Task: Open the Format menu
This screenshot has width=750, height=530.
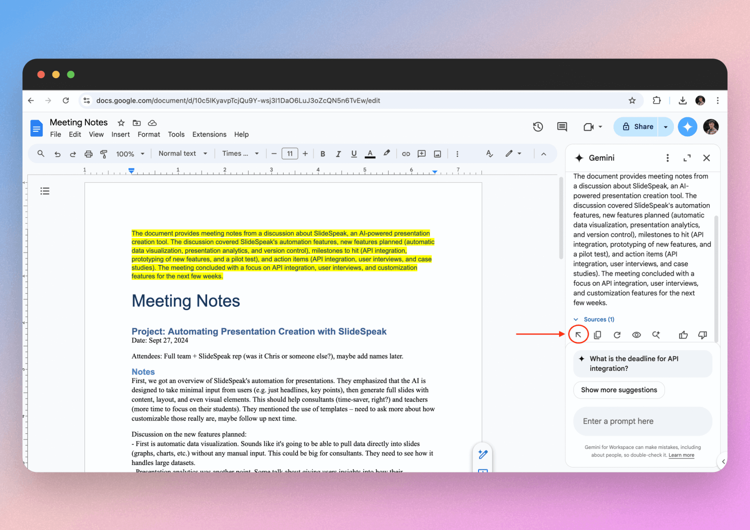Action: (x=148, y=134)
